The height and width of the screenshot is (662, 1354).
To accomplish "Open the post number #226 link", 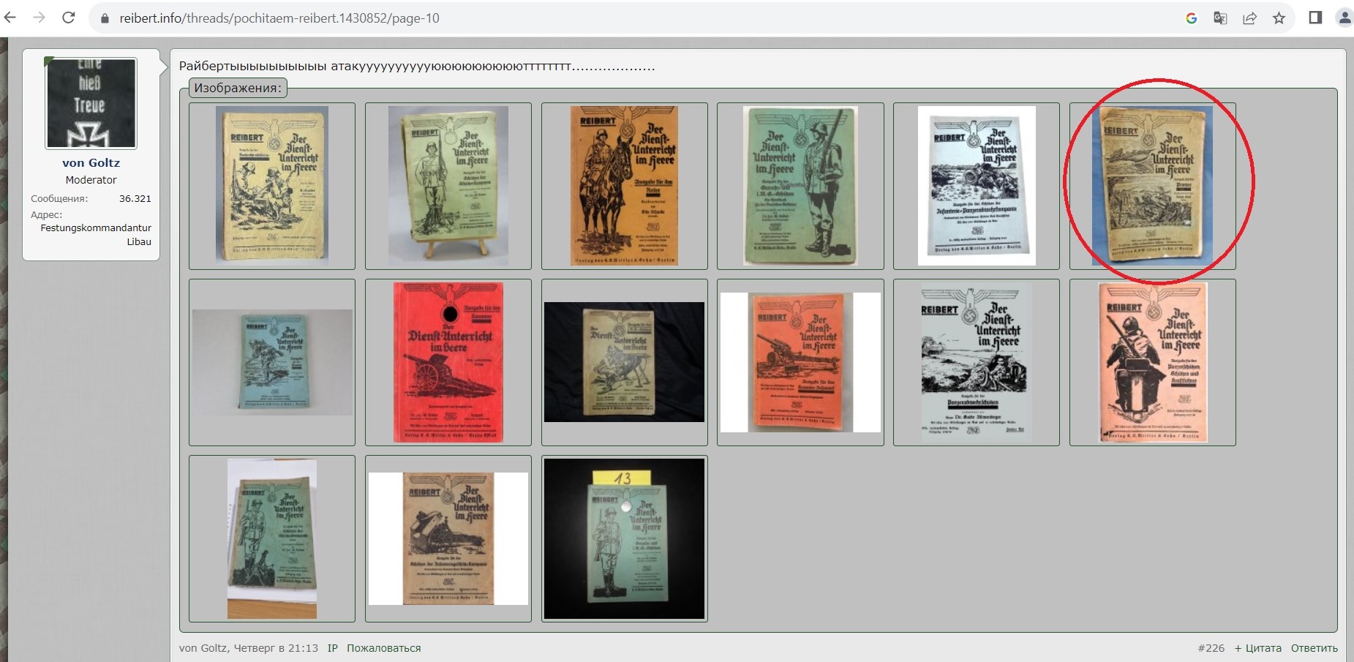I will [x=1211, y=648].
